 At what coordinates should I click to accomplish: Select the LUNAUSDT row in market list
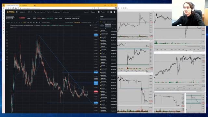[x=108, y=50]
